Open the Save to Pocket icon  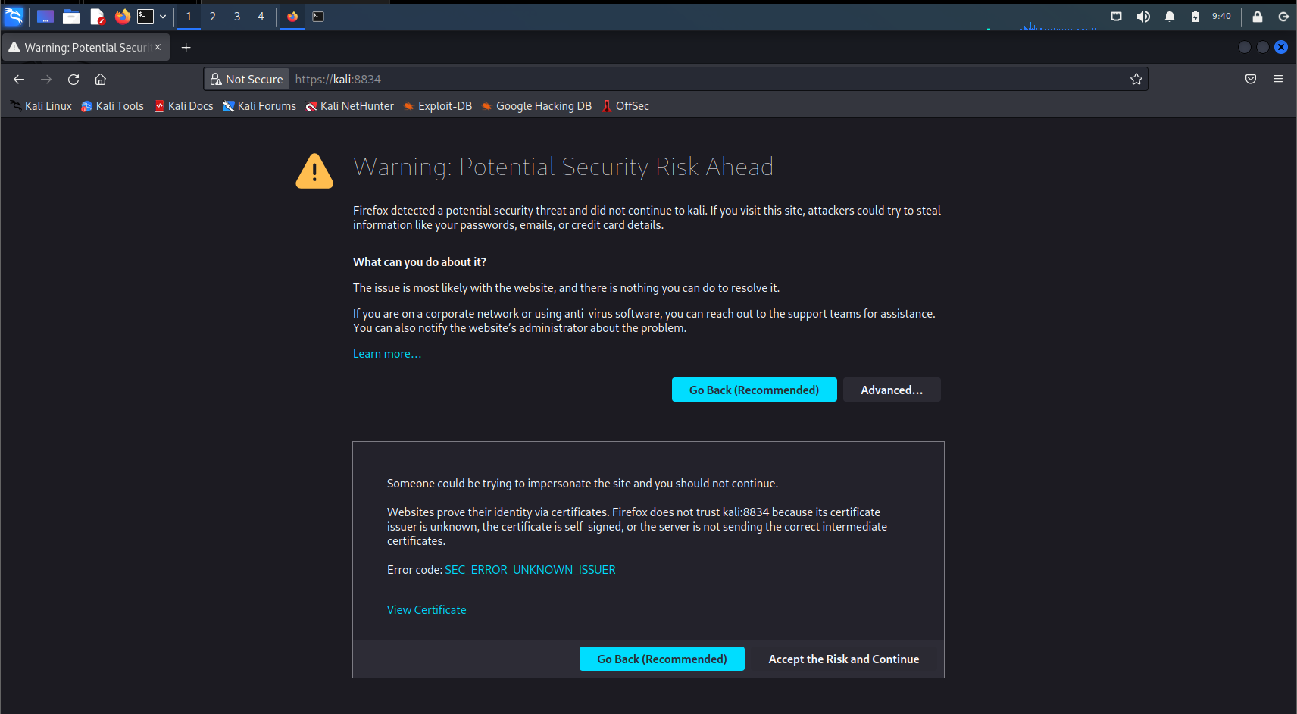1251,79
